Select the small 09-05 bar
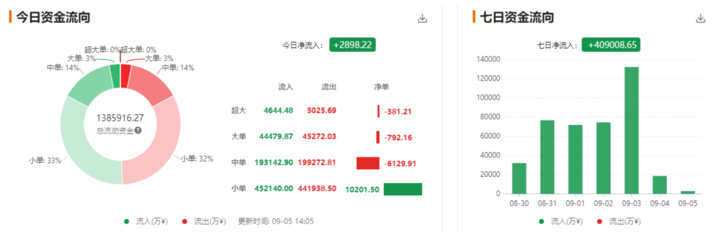 click(x=688, y=192)
